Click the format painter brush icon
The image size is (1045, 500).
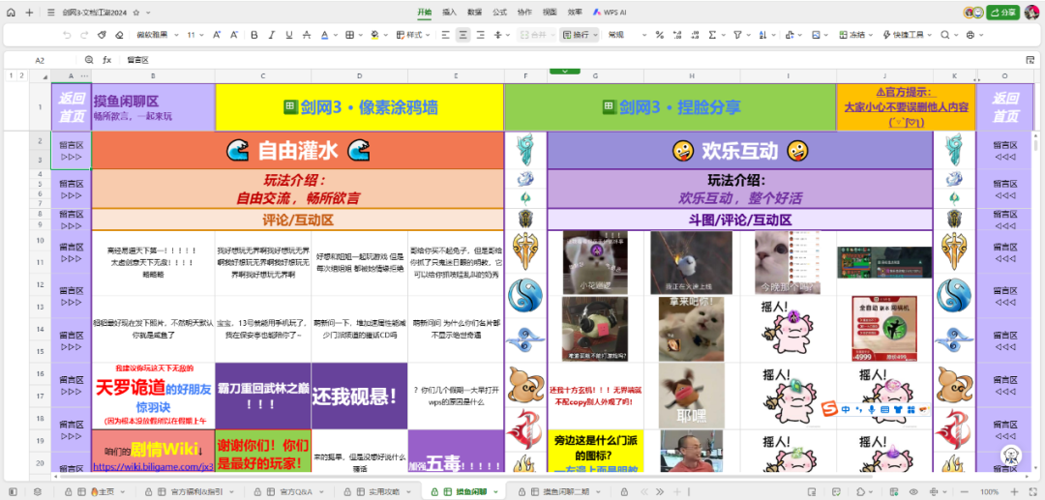(x=102, y=35)
